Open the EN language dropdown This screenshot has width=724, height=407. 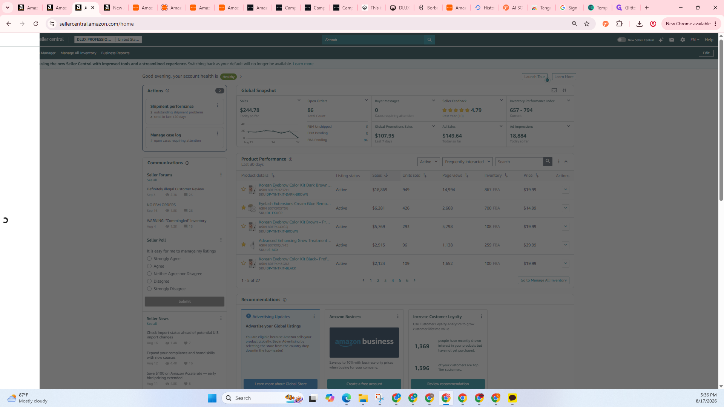tap(695, 40)
